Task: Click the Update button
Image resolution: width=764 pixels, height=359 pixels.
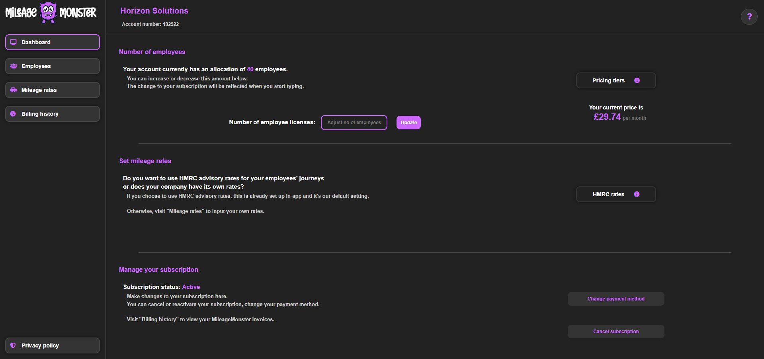Action: pos(408,123)
